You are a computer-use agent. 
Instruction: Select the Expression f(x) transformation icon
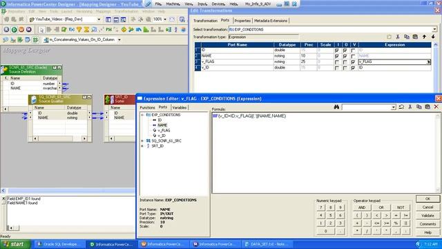point(72,30)
